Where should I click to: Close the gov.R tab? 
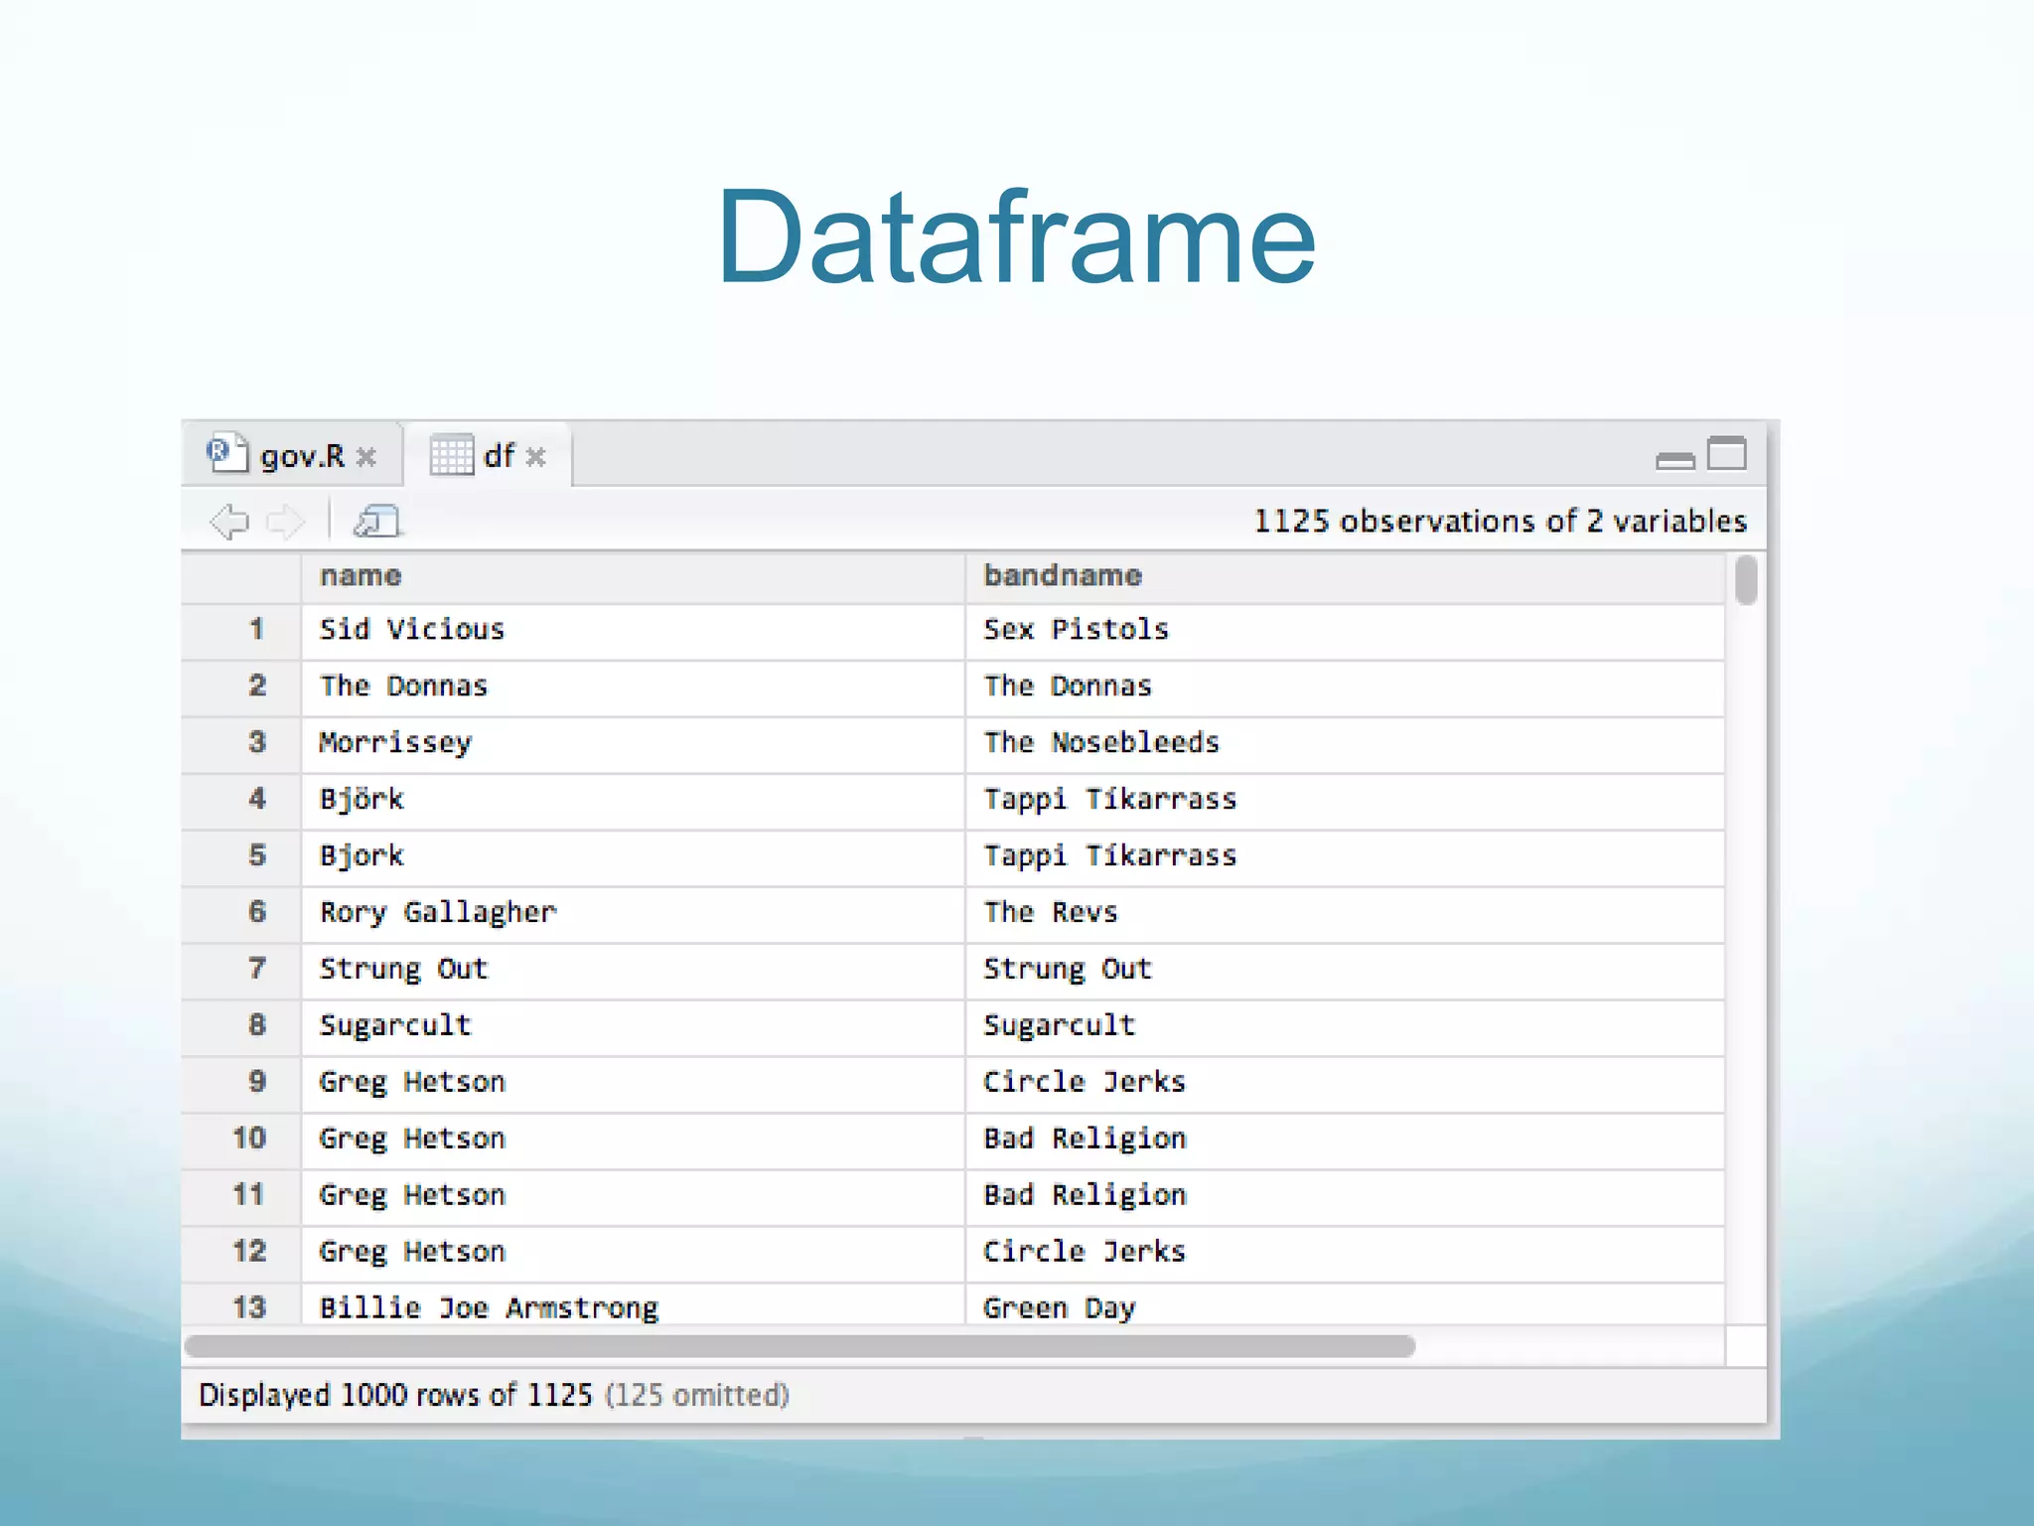[x=366, y=457]
